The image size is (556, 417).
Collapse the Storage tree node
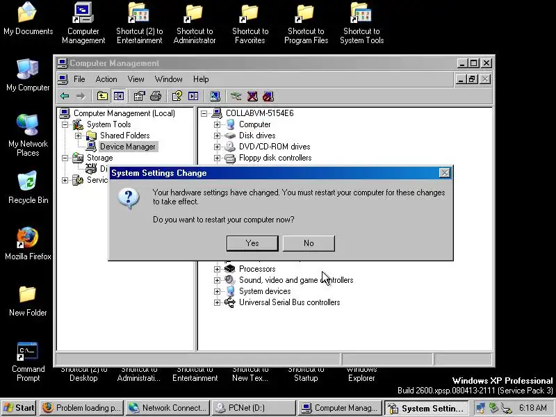[65, 158]
